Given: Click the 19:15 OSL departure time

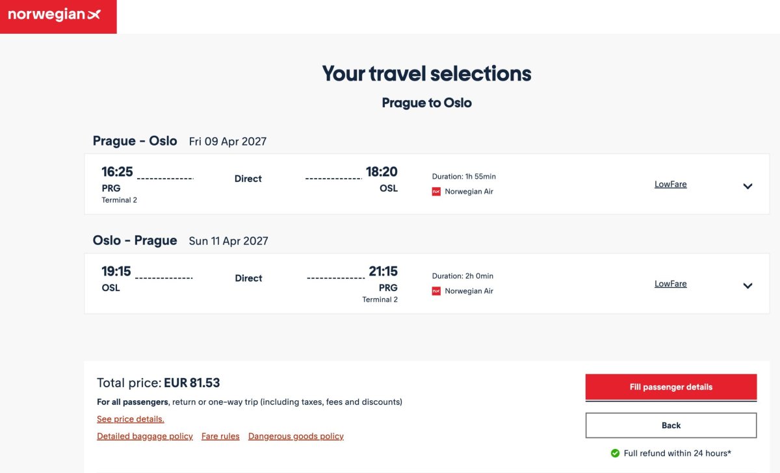Looking at the screenshot, I should [x=117, y=272].
